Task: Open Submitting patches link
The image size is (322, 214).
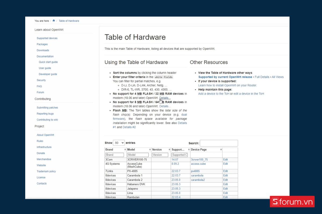Action: point(47,108)
